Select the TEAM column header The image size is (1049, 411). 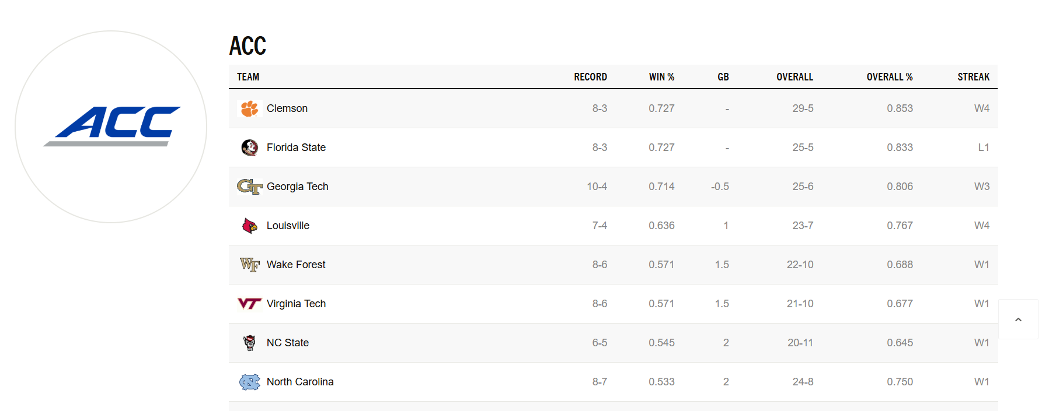(248, 76)
